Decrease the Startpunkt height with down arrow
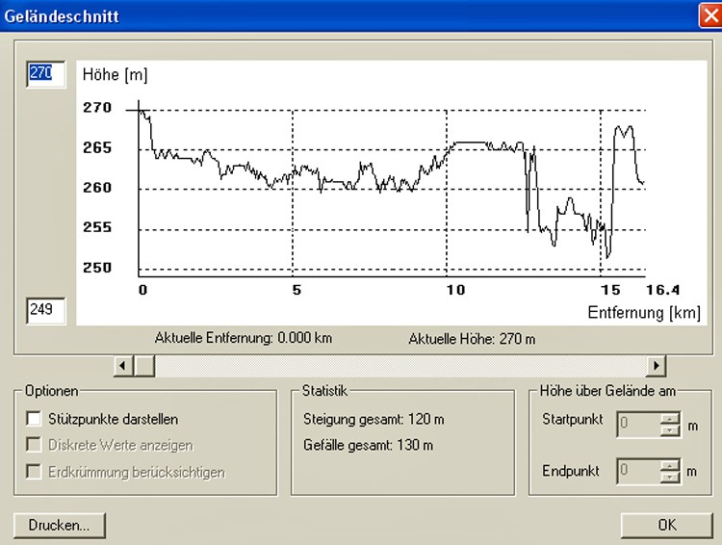This screenshot has width=722, height=545. (669, 430)
